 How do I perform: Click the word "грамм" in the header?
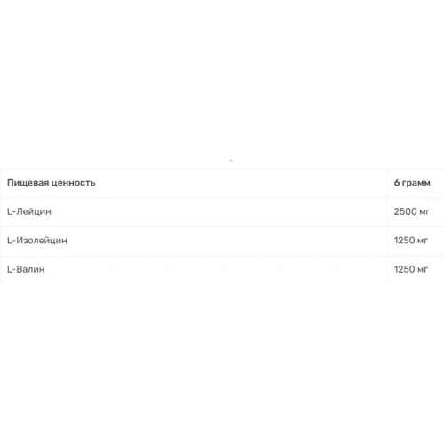coord(416,183)
